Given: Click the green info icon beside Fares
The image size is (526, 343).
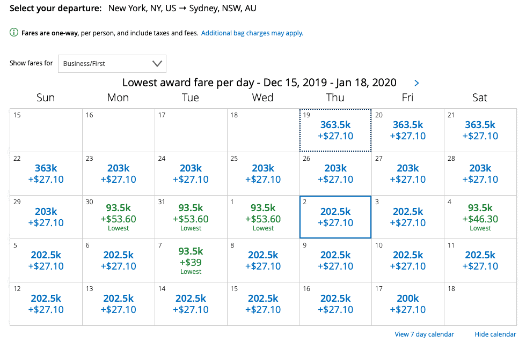Looking at the screenshot, I should pyautogui.click(x=14, y=33).
